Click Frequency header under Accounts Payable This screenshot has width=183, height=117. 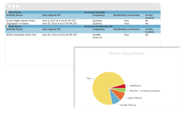coord(99,15)
